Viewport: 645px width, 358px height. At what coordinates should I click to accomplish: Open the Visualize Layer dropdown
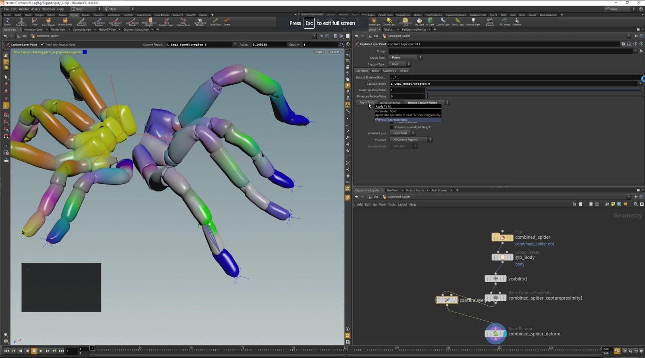(403, 133)
